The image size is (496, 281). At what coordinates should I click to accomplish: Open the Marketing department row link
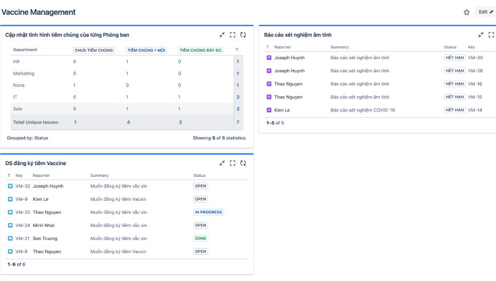click(24, 73)
